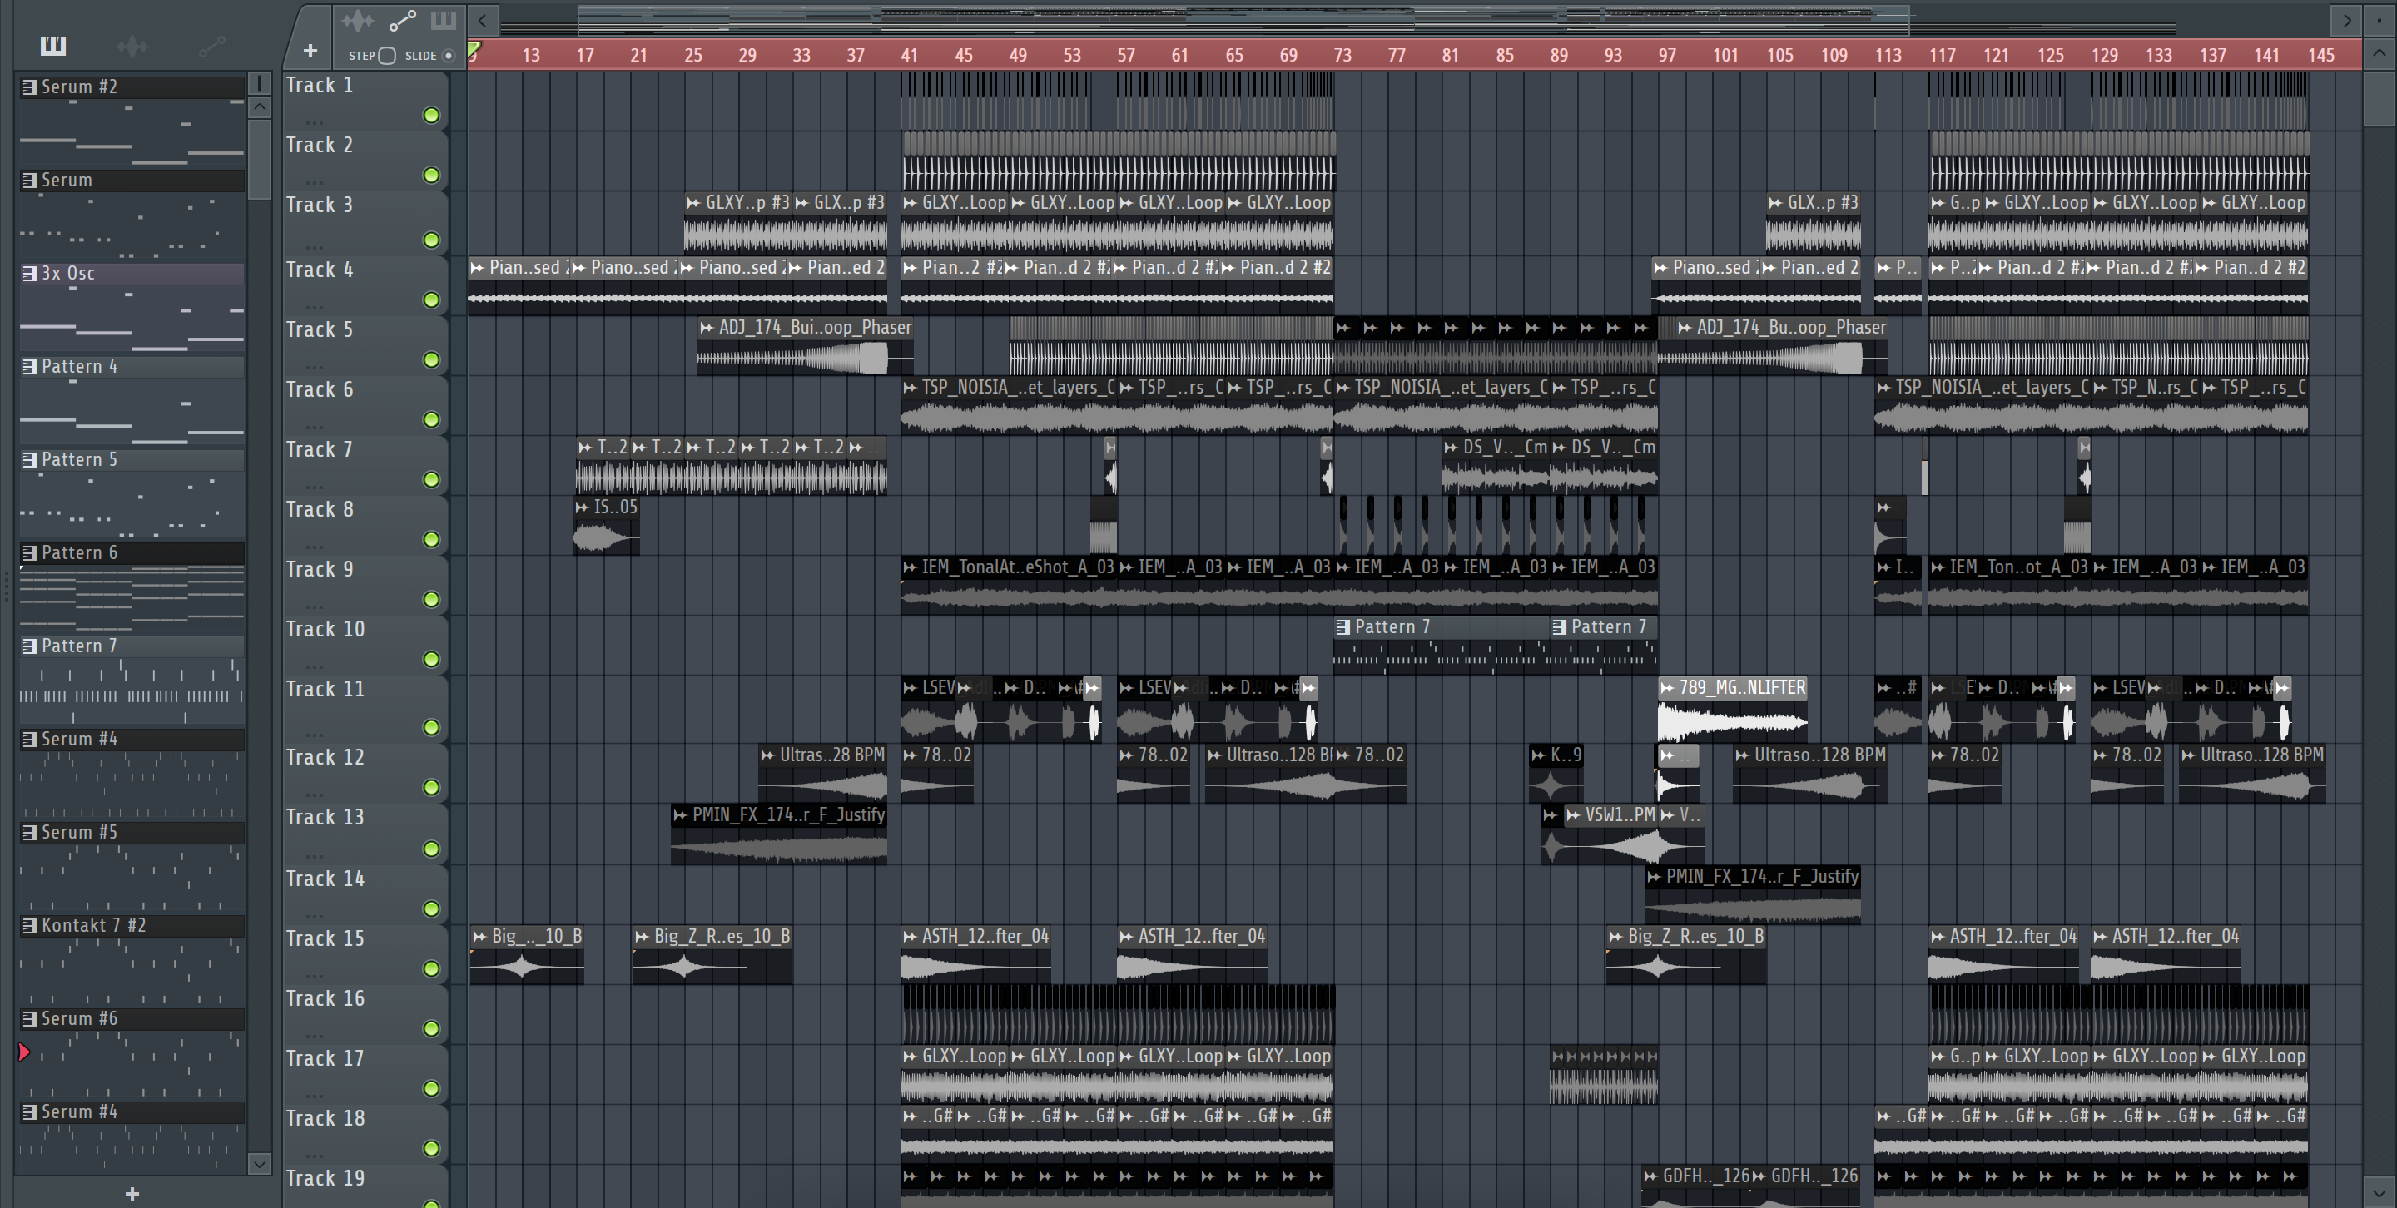
Task: Select Kontakt 7 #2 pattern in picker
Action: [132, 925]
